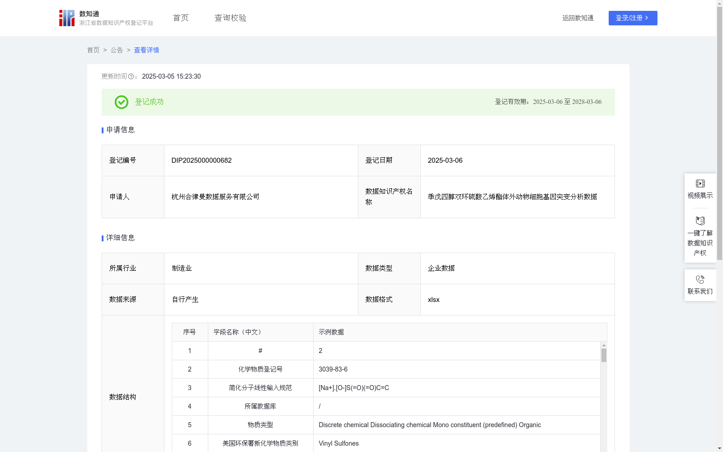The width and height of the screenshot is (723, 452).
Task: Click the 化学物质登记号 field row
Action: click(x=386, y=369)
